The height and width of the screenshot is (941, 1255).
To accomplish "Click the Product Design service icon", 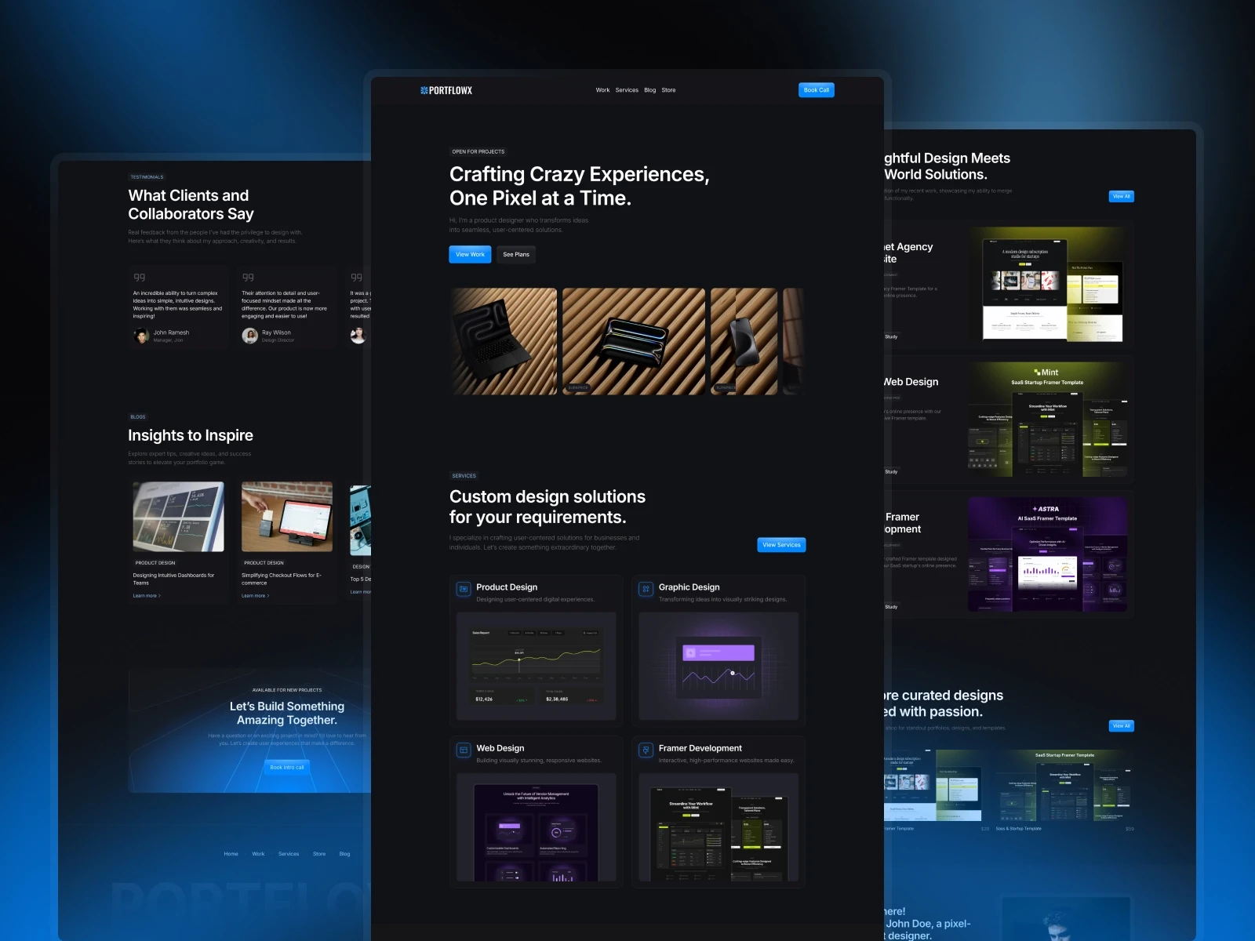I will point(464,589).
